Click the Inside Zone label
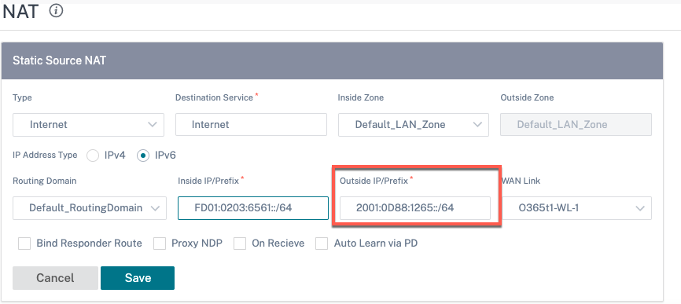This screenshot has width=681, height=304. tap(361, 97)
